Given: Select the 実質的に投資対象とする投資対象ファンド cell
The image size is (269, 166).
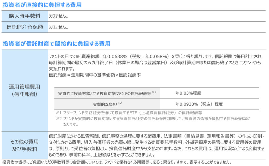Looking at the screenshot, I should coord(105,93).
